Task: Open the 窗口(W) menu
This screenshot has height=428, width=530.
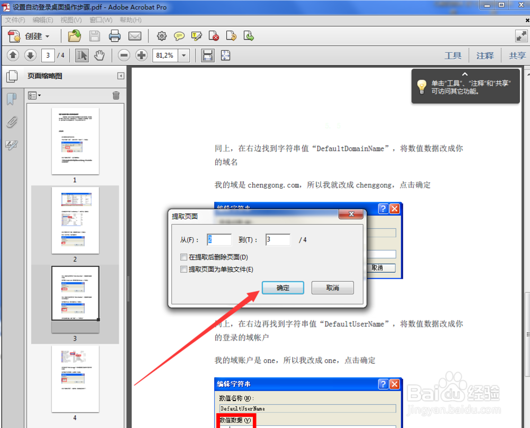Action: (x=101, y=20)
